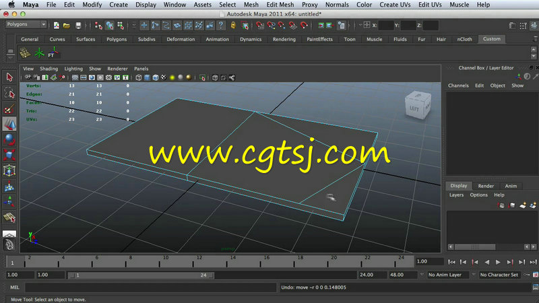Open the viewport Shading menu

[49, 69]
